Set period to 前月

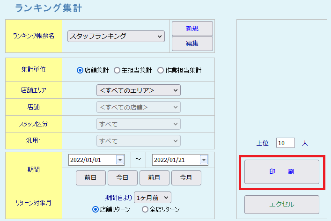pos(154,178)
